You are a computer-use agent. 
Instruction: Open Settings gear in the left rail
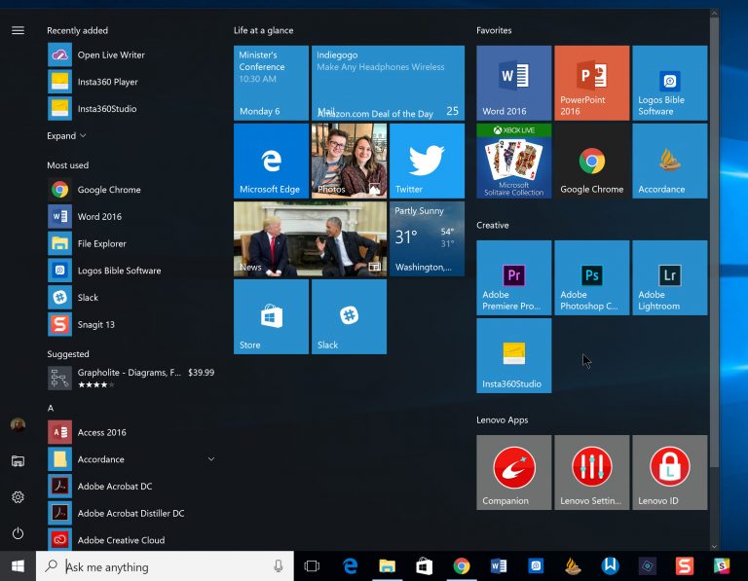pos(18,497)
